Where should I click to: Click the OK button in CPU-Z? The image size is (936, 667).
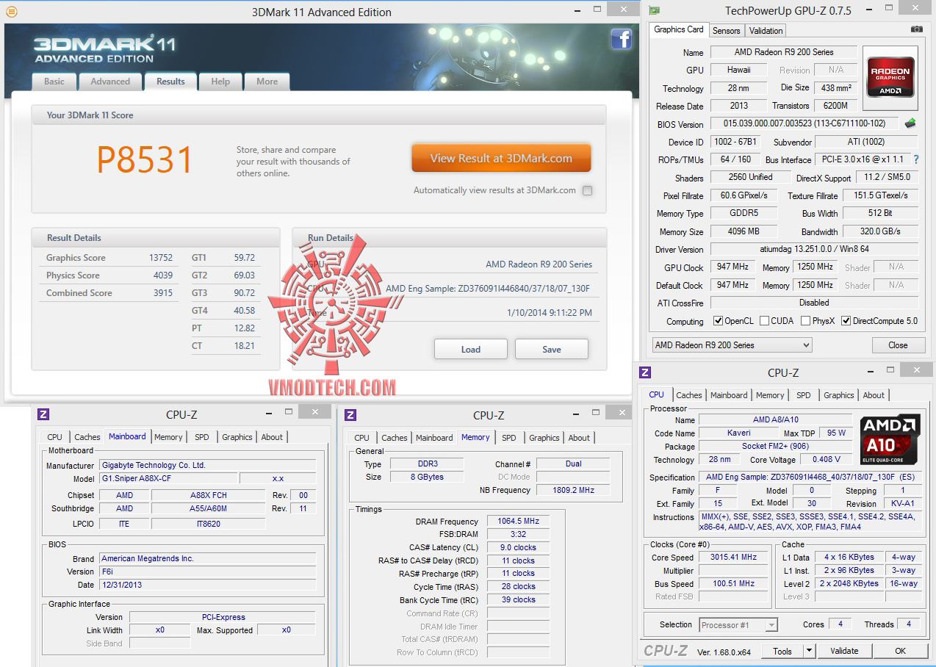(900, 651)
